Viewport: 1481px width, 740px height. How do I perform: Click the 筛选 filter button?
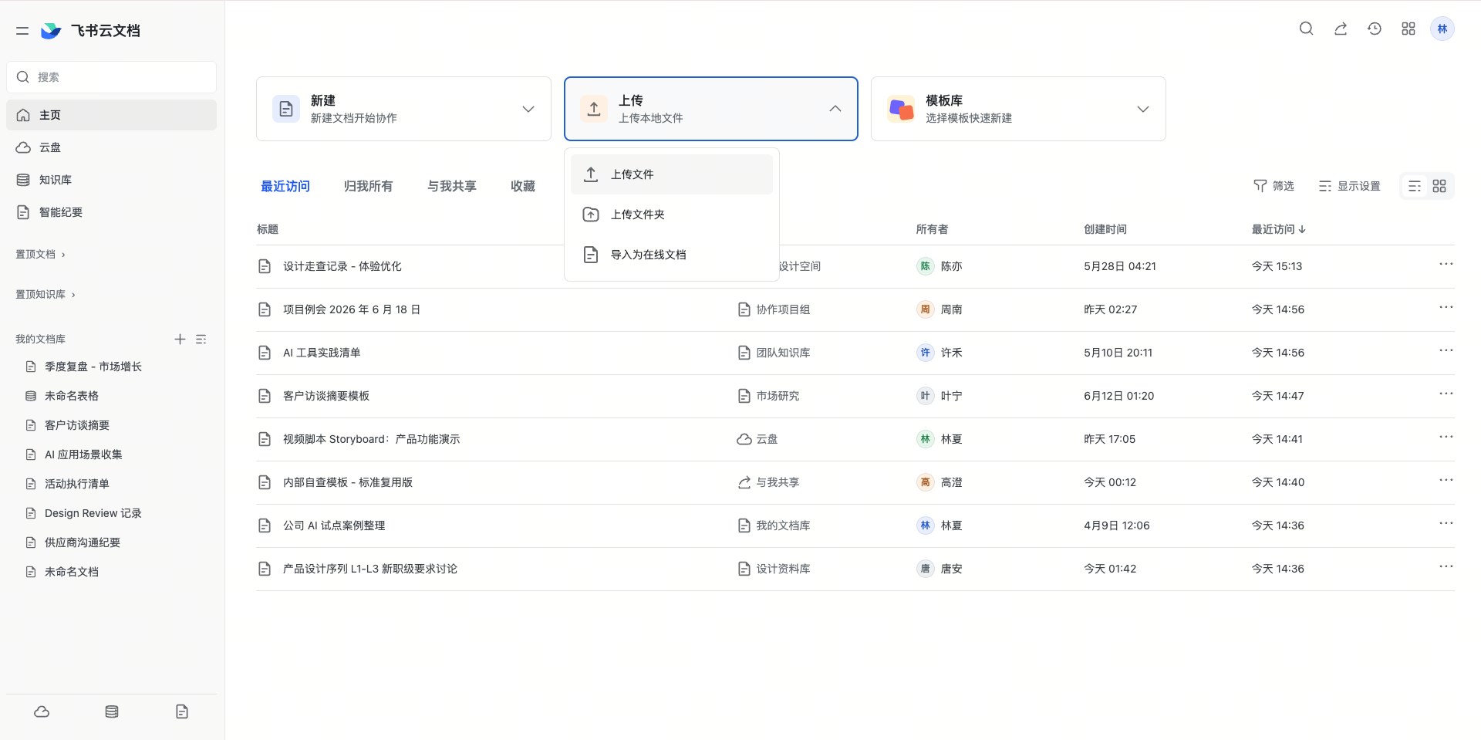click(x=1274, y=186)
